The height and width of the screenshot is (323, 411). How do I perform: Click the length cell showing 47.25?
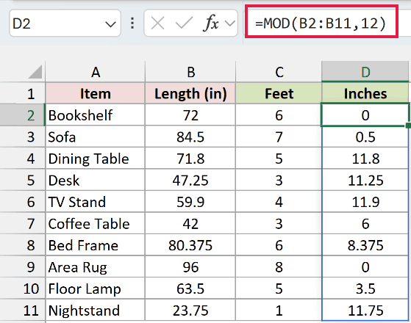pos(190,181)
